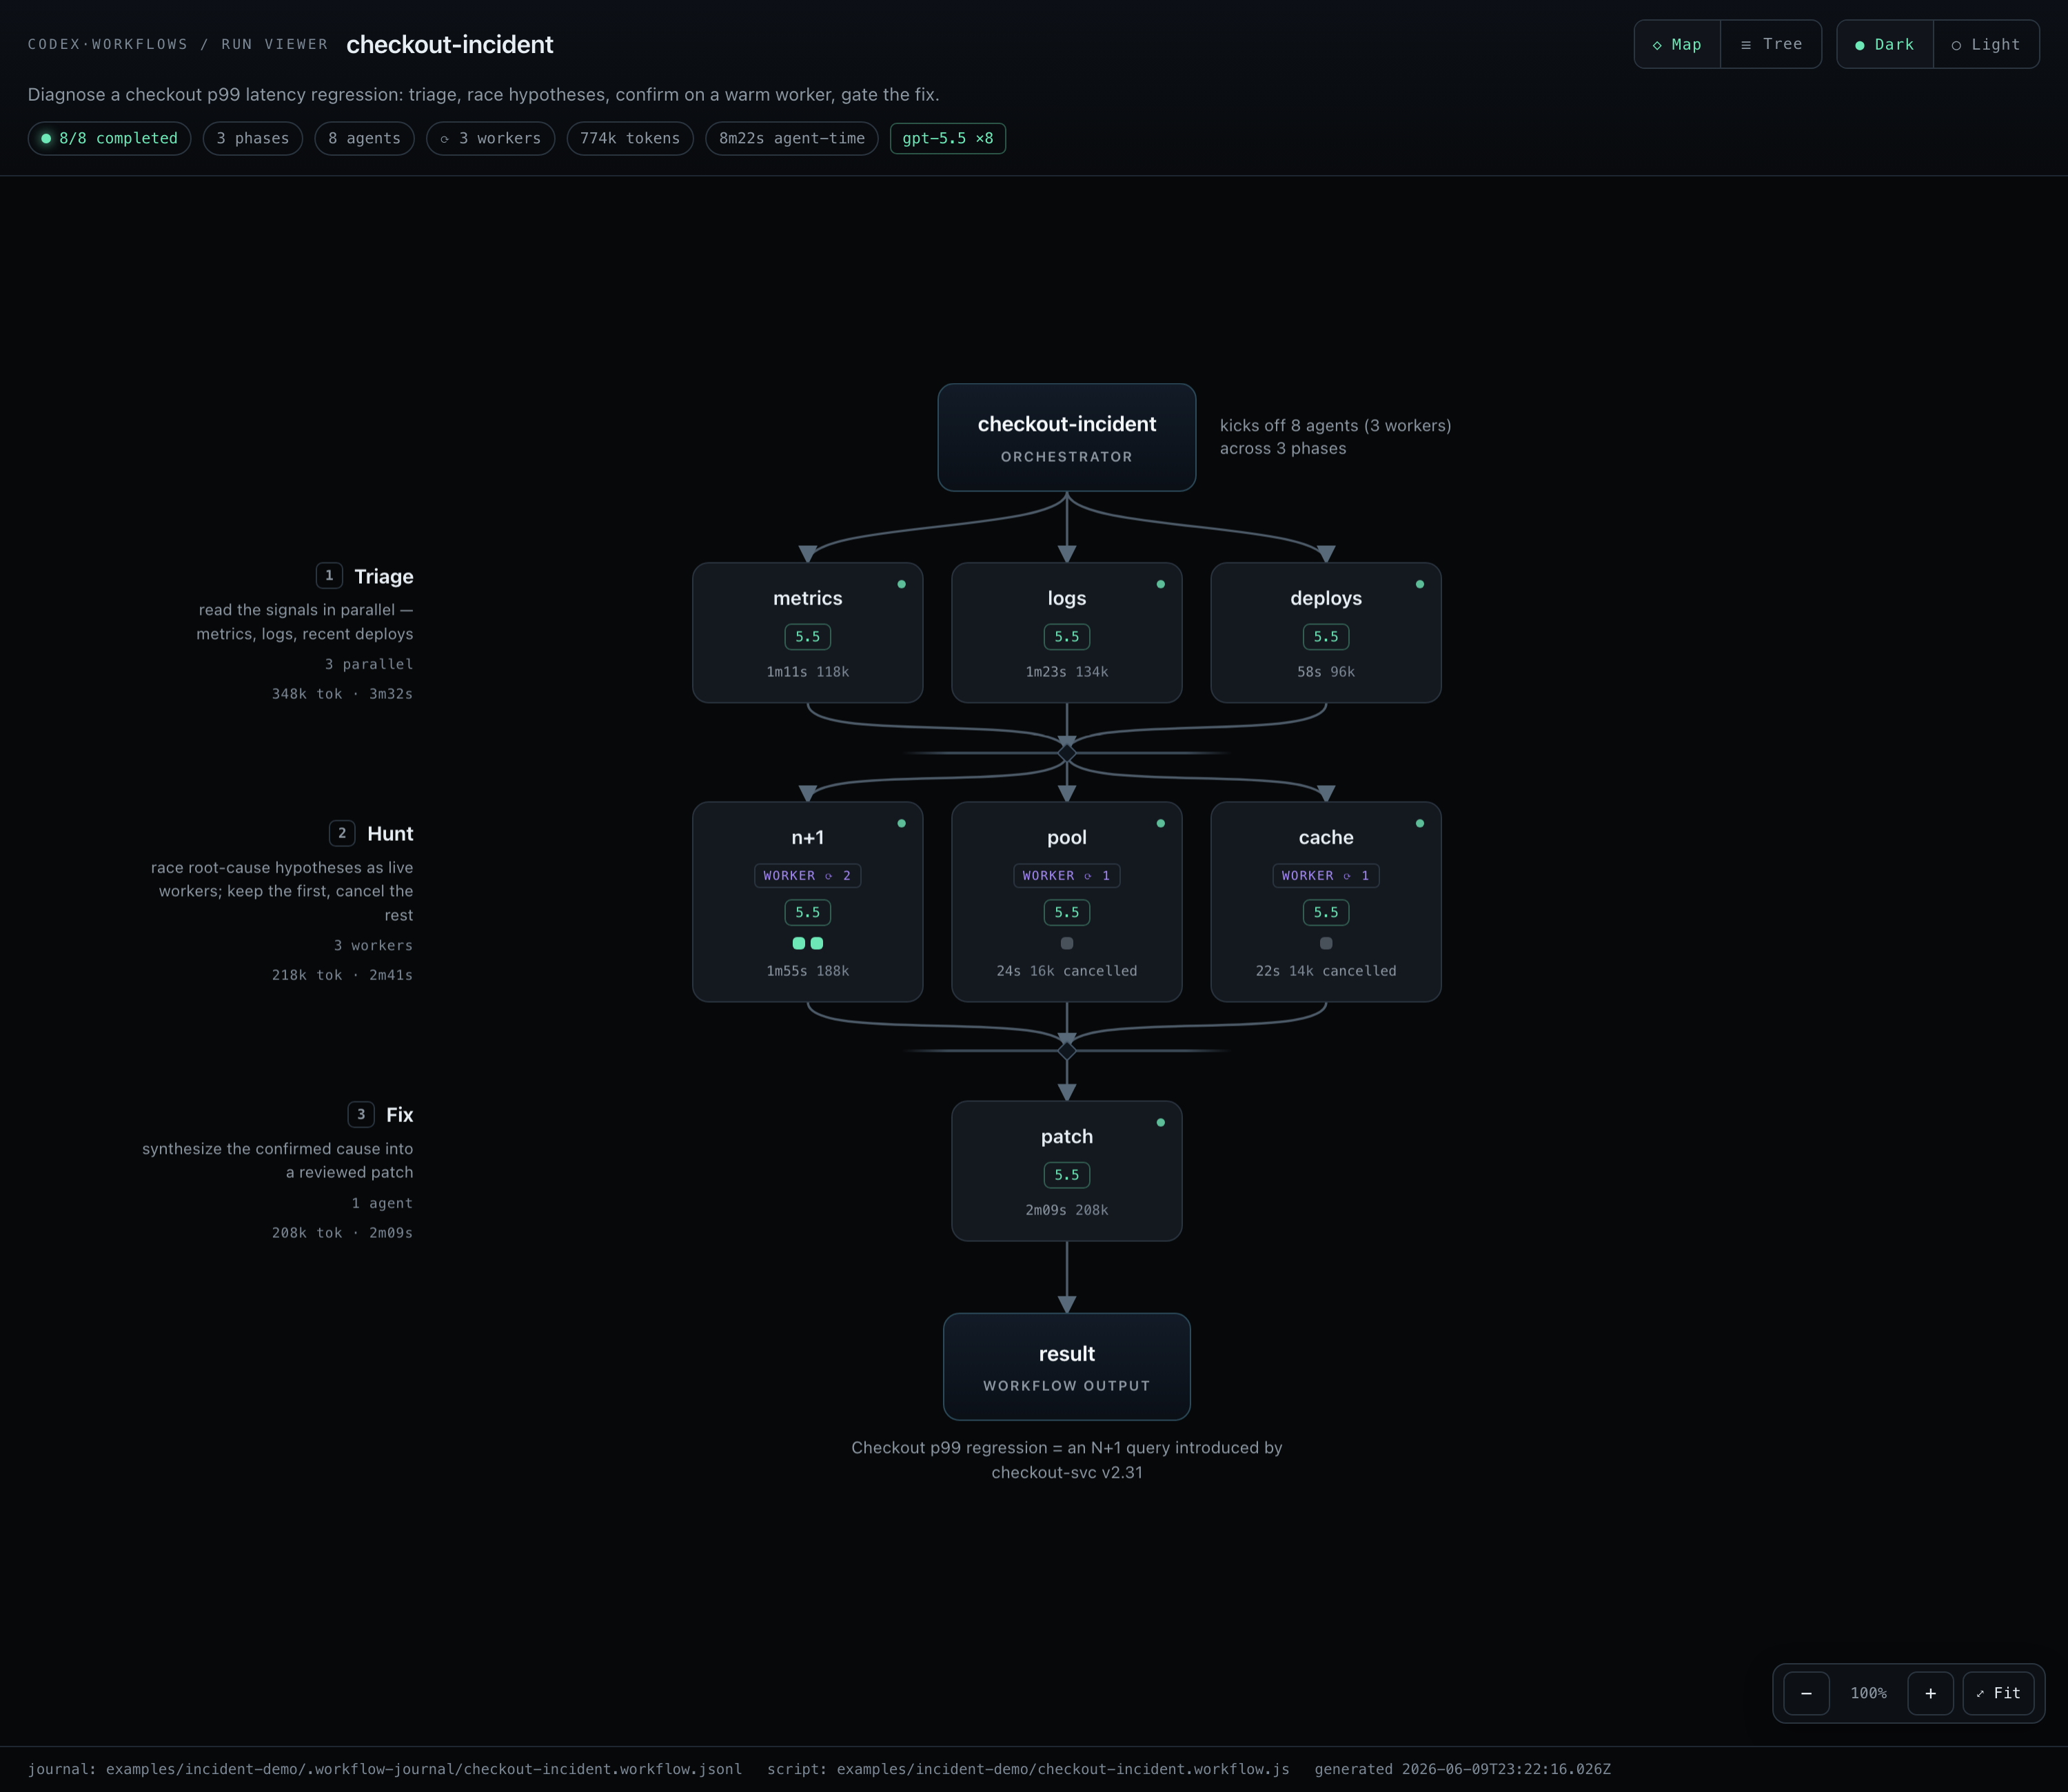Click the status dot on n+1 node
The height and width of the screenshot is (1792, 2068).
click(x=902, y=823)
